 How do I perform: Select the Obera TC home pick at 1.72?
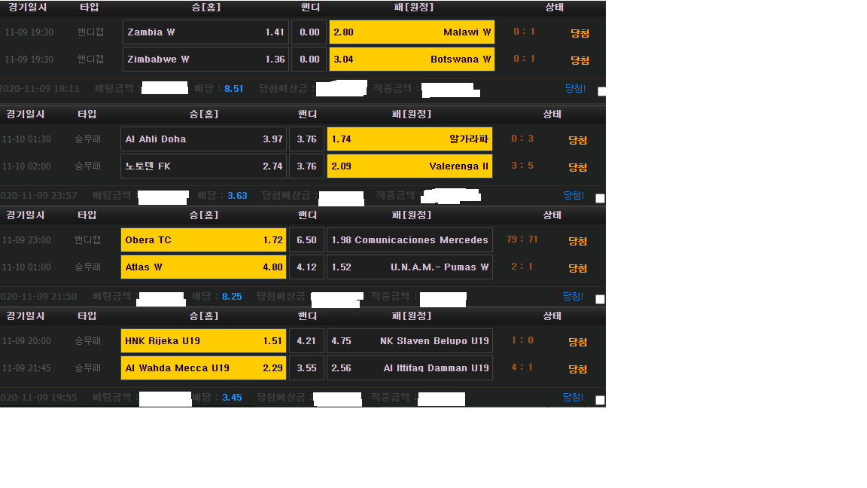pos(203,240)
